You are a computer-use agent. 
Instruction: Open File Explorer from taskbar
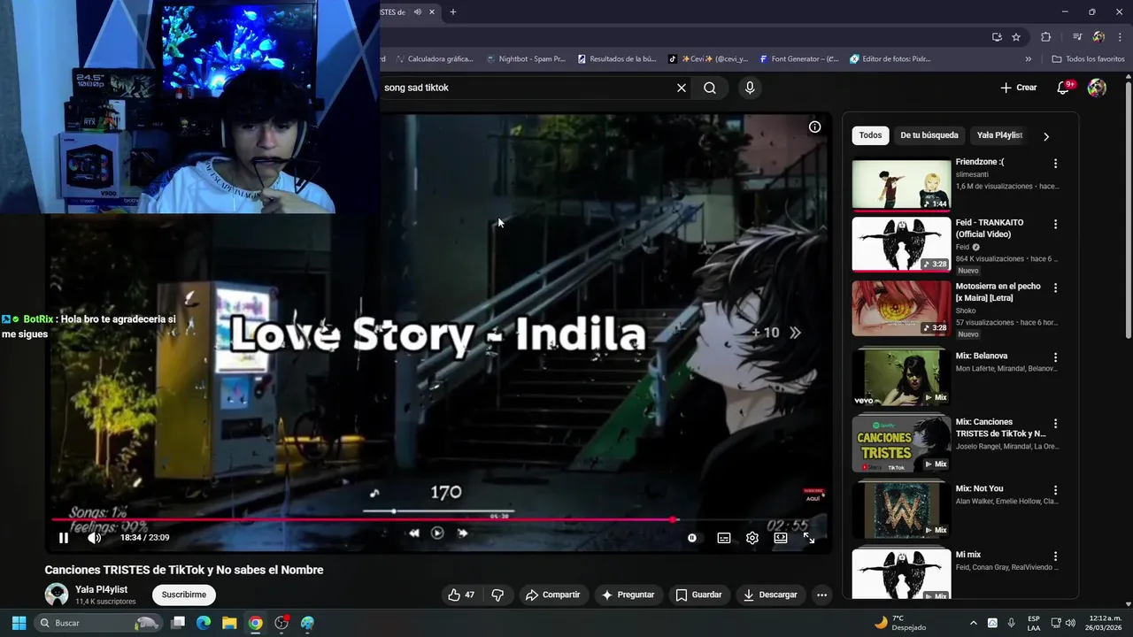pos(229,623)
